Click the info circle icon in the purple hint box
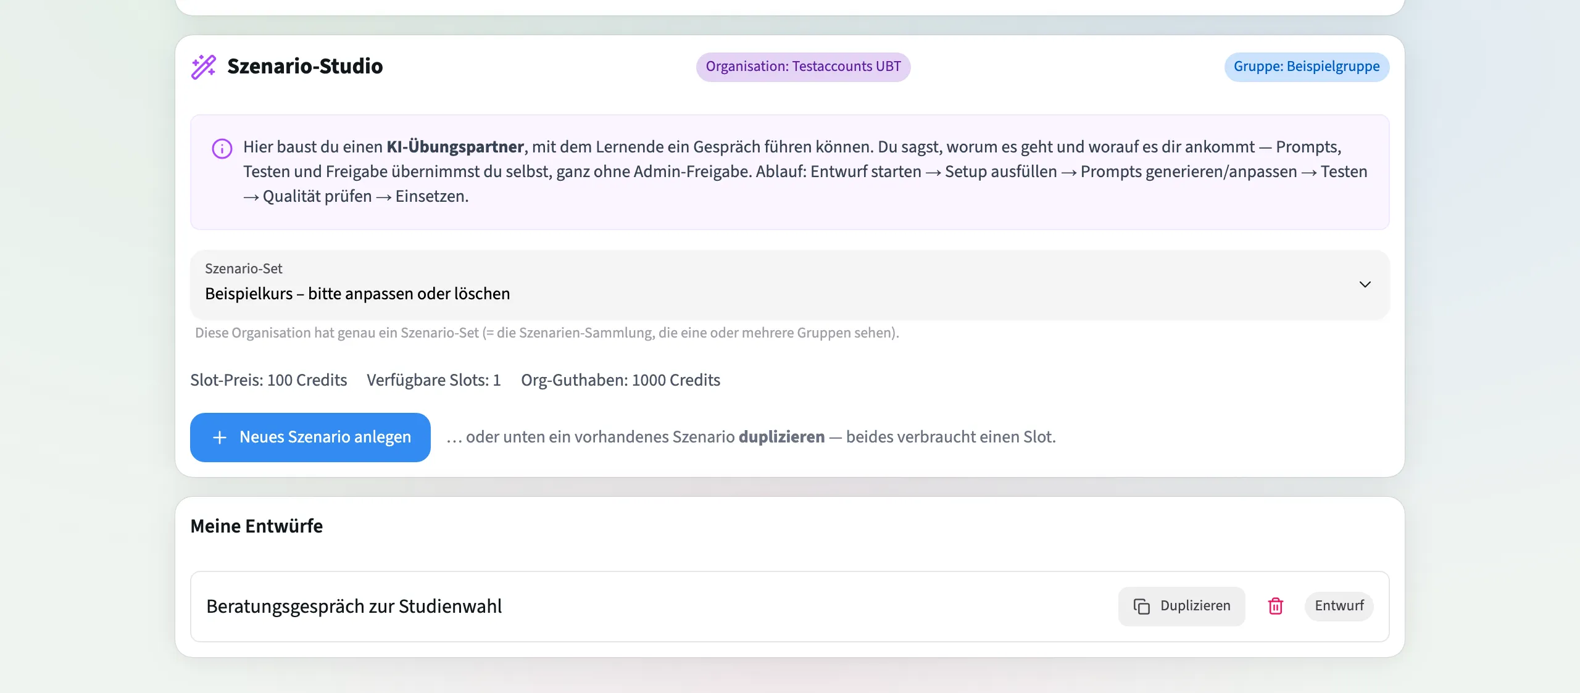 222,149
